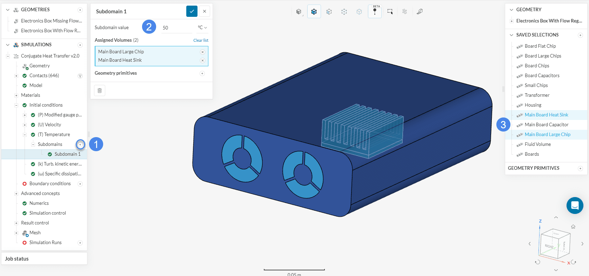Add a new subdomain with plus icon

coord(80,144)
